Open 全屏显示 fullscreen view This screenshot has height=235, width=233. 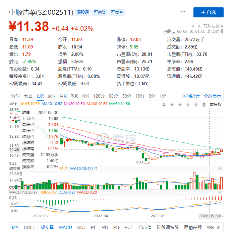point(213,96)
